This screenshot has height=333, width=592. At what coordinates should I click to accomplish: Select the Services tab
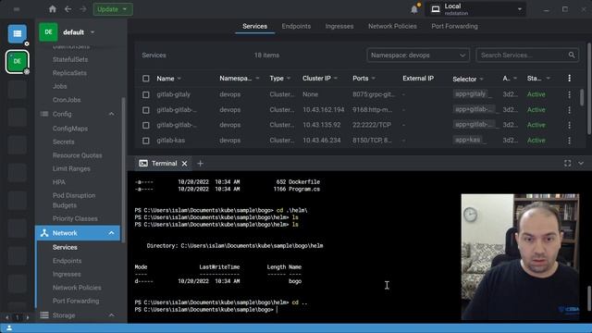click(x=255, y=26)
